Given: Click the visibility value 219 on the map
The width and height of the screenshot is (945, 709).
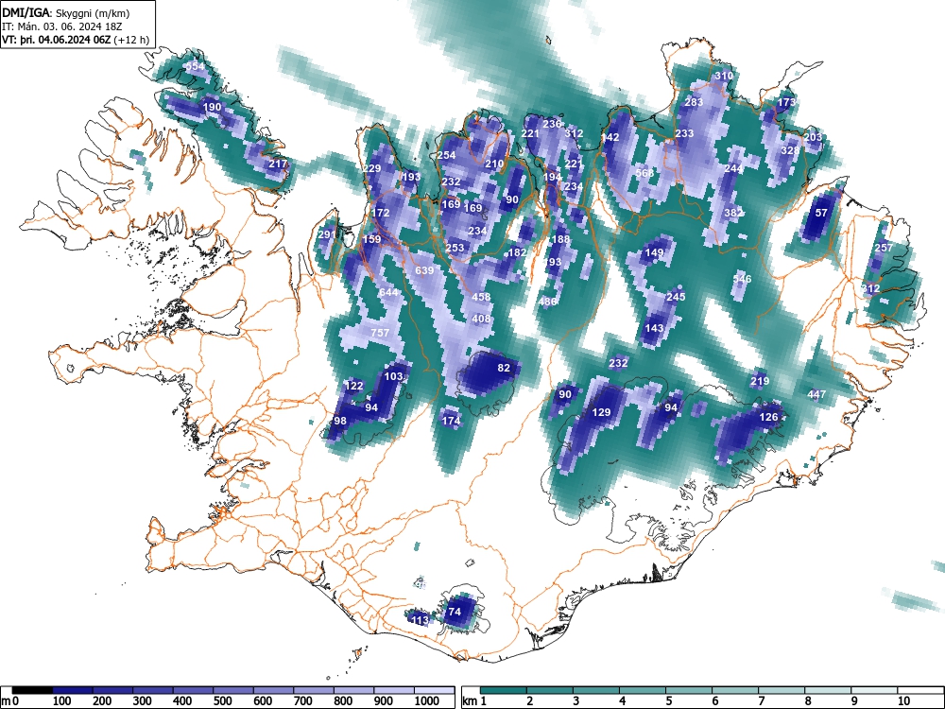Looking at the screenshot, I should [x=760, y=381].
